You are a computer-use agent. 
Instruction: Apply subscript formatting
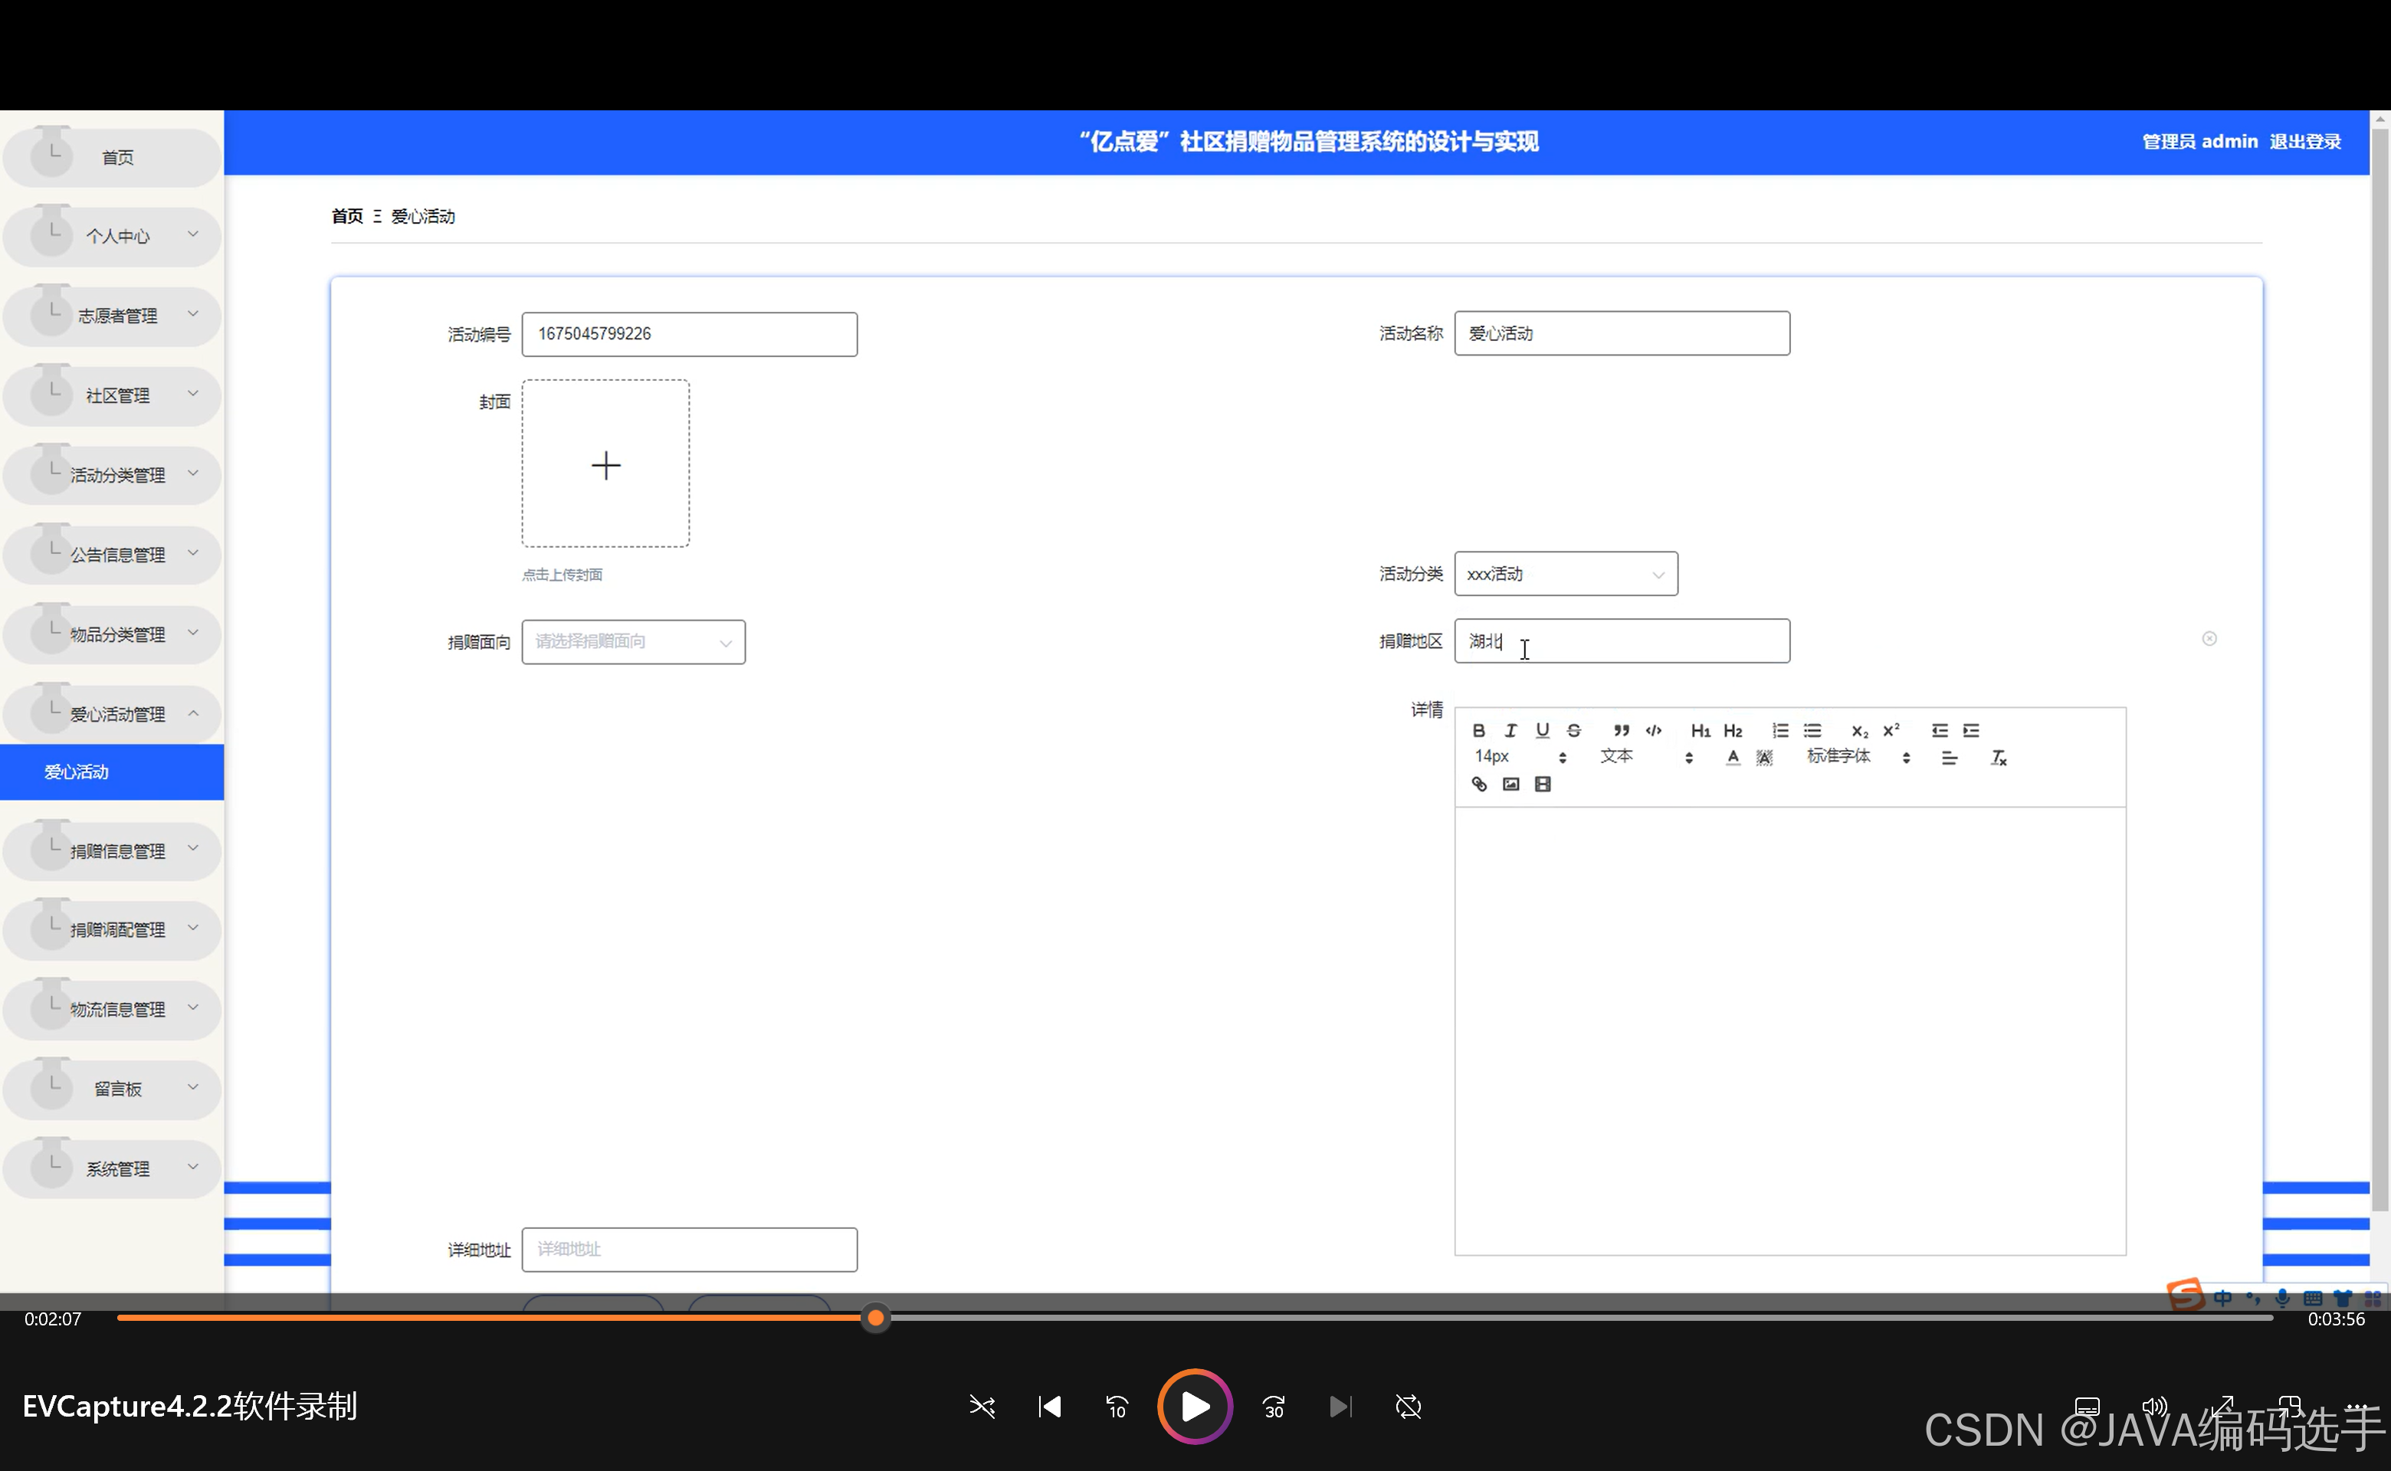(1860, 731)
